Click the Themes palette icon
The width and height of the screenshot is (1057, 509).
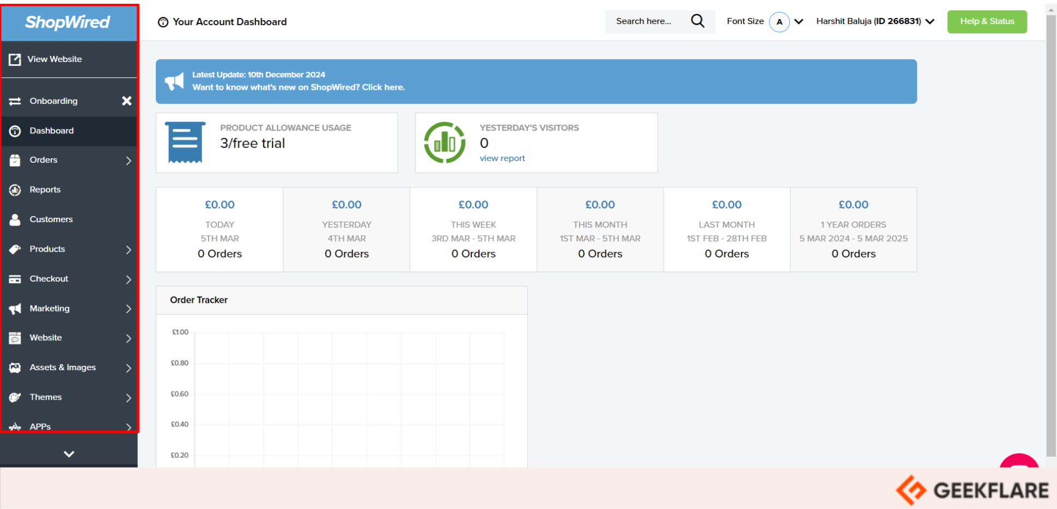click(15, 397)
